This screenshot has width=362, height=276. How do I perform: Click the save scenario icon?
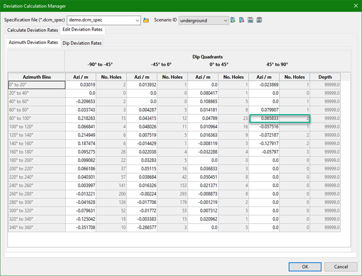tap(250, 20)
